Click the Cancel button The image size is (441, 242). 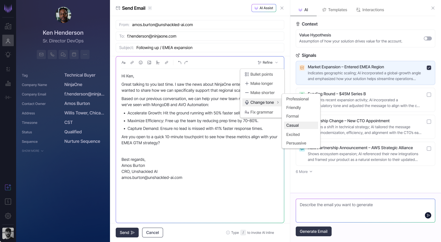[x=152, y=233]
